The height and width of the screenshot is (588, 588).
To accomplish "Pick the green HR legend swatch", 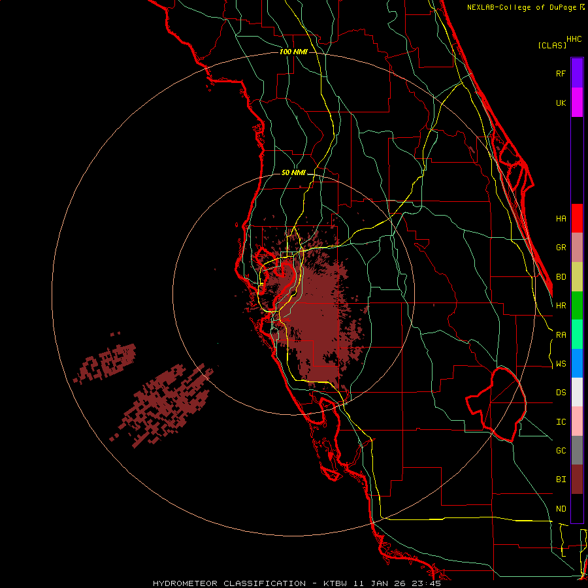I will 577,306.
